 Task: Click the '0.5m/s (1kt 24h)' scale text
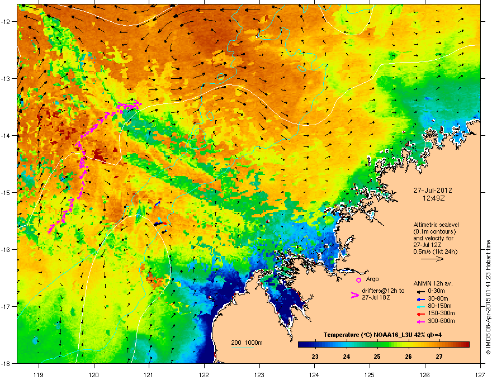pos(435,251)
